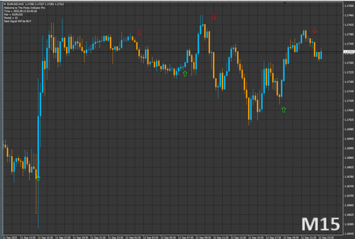The width and height of the screenshot is (355, 239).
Task: Select the green buy arrow near 12 Sep 07:30
Action: point(185,73)
